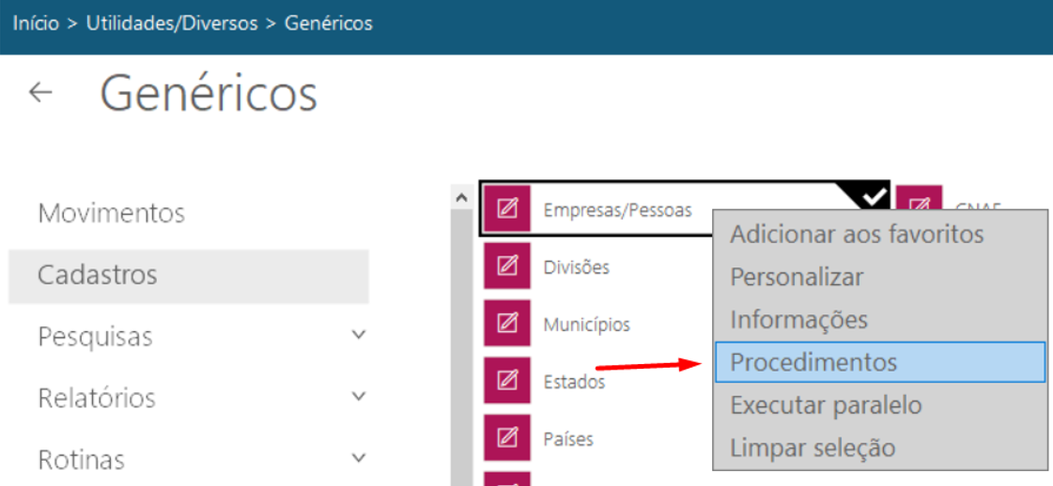Click the back arrow beside Genéricos
1053x486 pixels.
click(x=40, y=93)
